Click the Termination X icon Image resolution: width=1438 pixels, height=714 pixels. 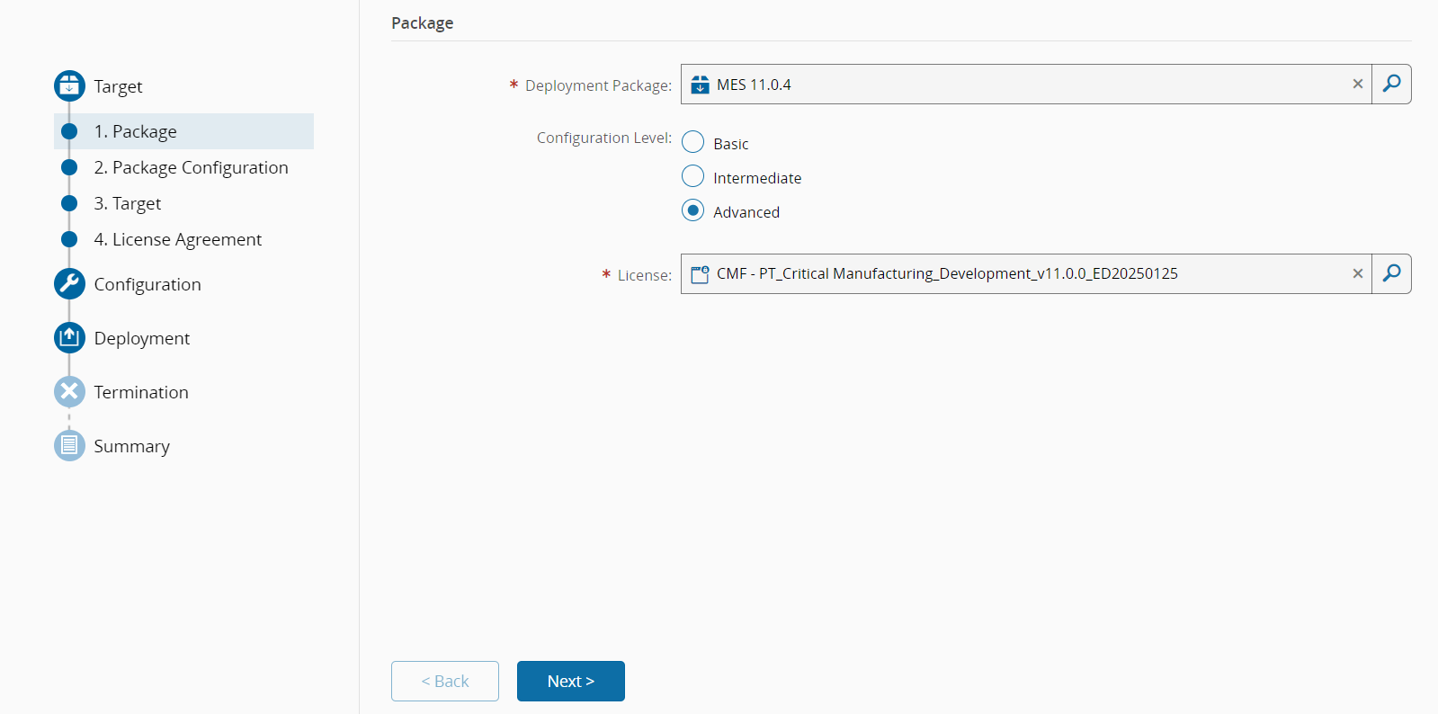point(69,392)
